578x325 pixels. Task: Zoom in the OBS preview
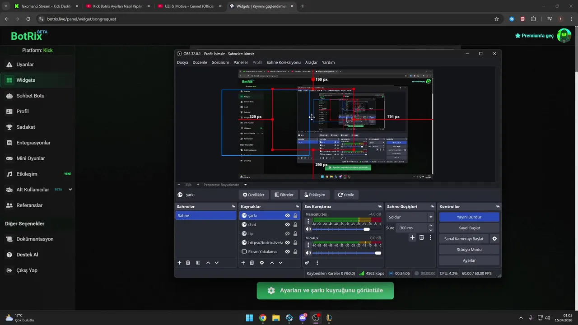coord(198,185)
